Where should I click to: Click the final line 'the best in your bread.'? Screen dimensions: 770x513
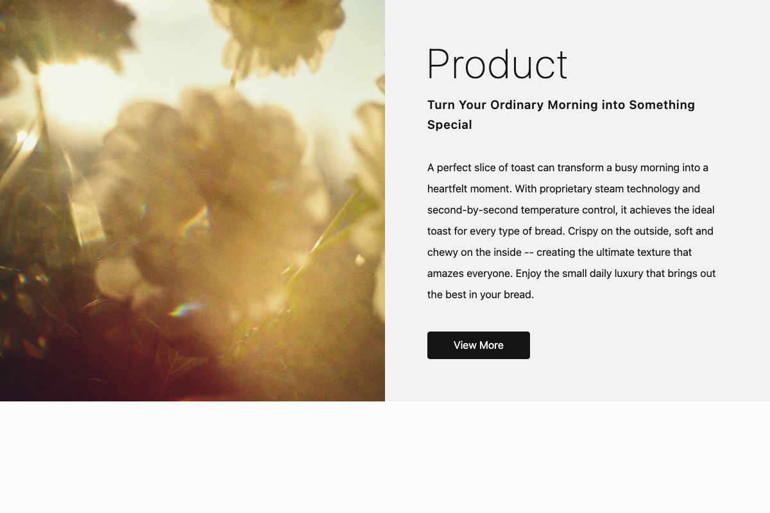481,294
